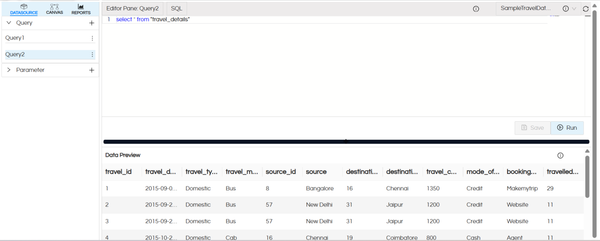Click the info icon inside datasource dropdown
Image resolution: width=600 pixels, height=241 pixels.
click(565, 9)
